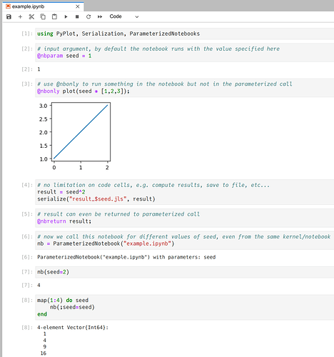Screen dimensions: 334x357
Task: Place cursor in the @nbparam seed cell
Action: 185,52
